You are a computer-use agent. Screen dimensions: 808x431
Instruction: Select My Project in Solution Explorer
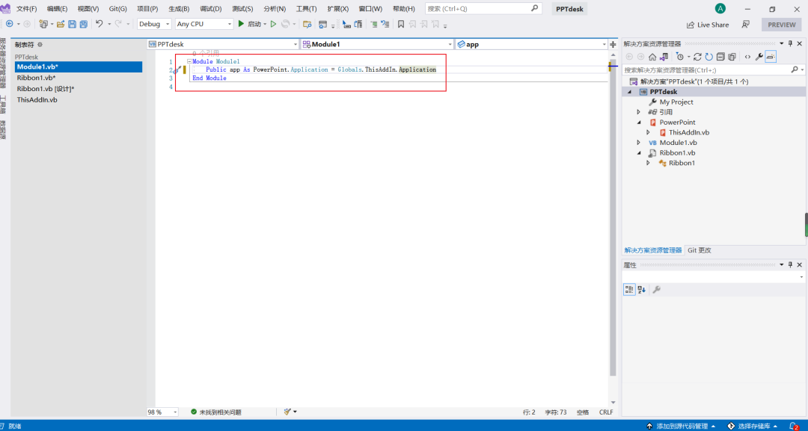coord(676,102)
